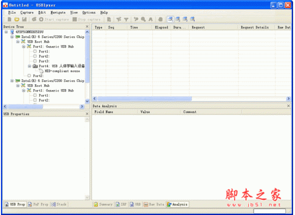Viewport: 295px width, 215px height.
Task: Switch to the Raw Data tab
Action: click(154, 204)
